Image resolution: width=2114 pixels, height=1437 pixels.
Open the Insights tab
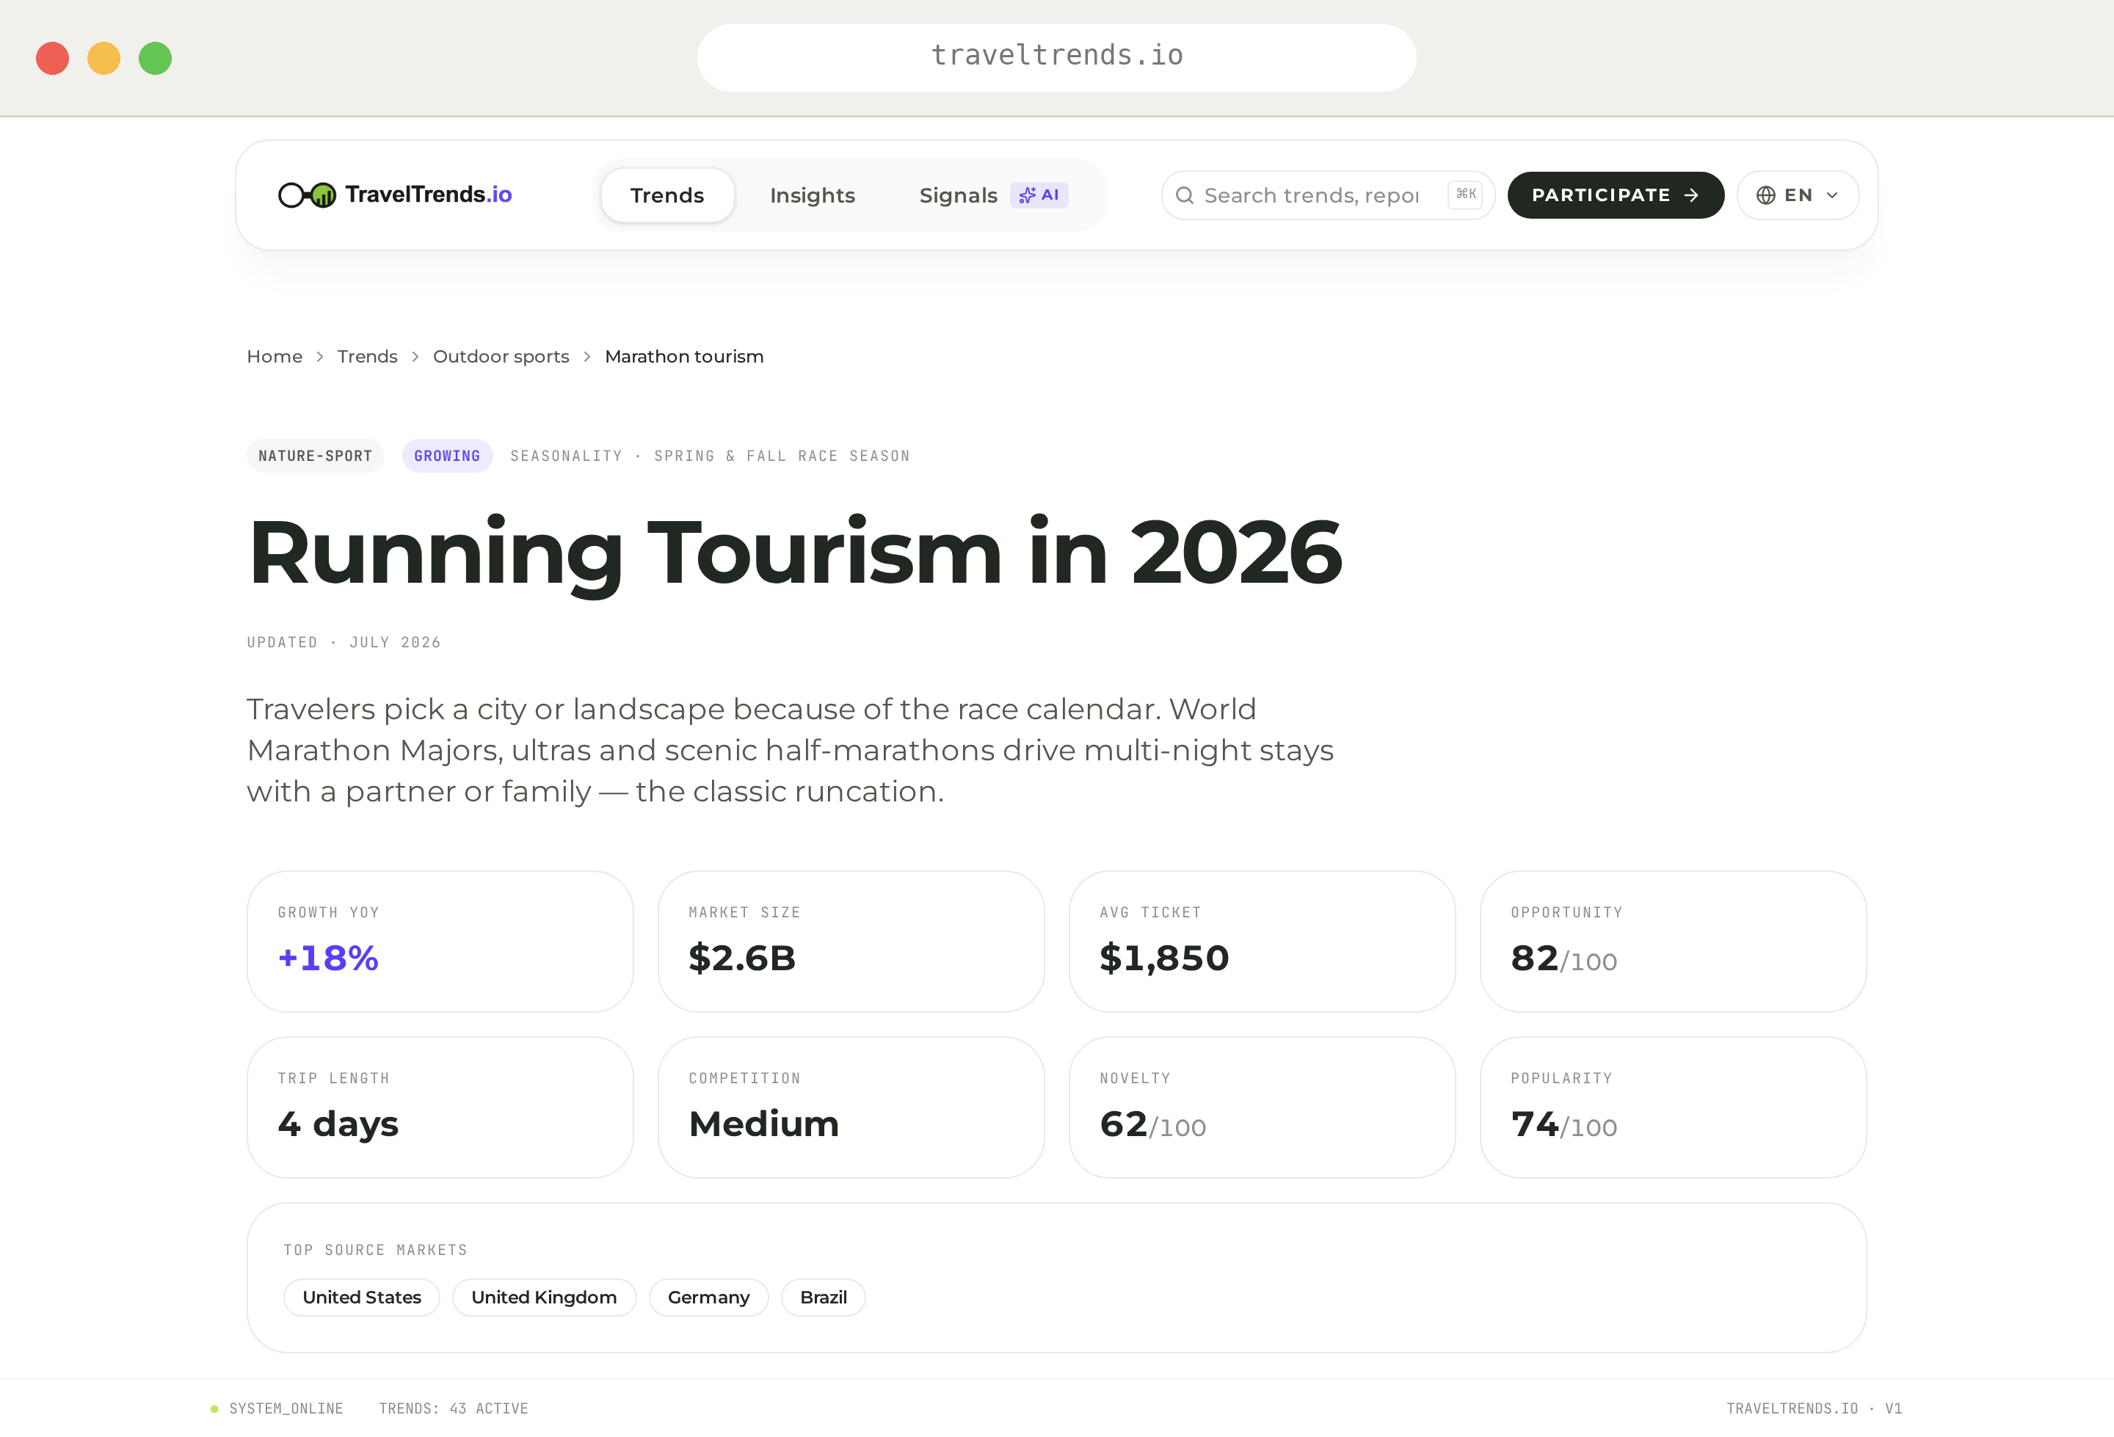coord(813,195)
